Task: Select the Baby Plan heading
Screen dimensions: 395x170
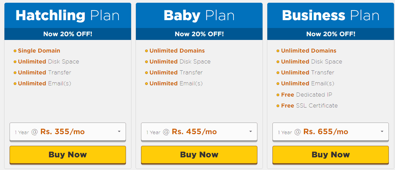Action: (199, 16)
